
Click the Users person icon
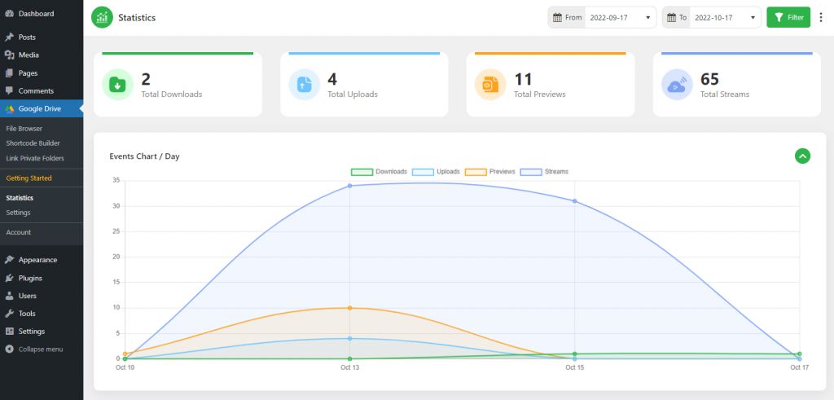[9, 296]
